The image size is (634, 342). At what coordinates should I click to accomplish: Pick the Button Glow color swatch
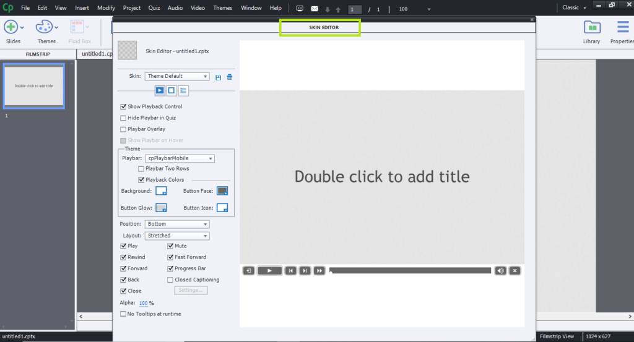pyautogui.click(x=162, y=208)
